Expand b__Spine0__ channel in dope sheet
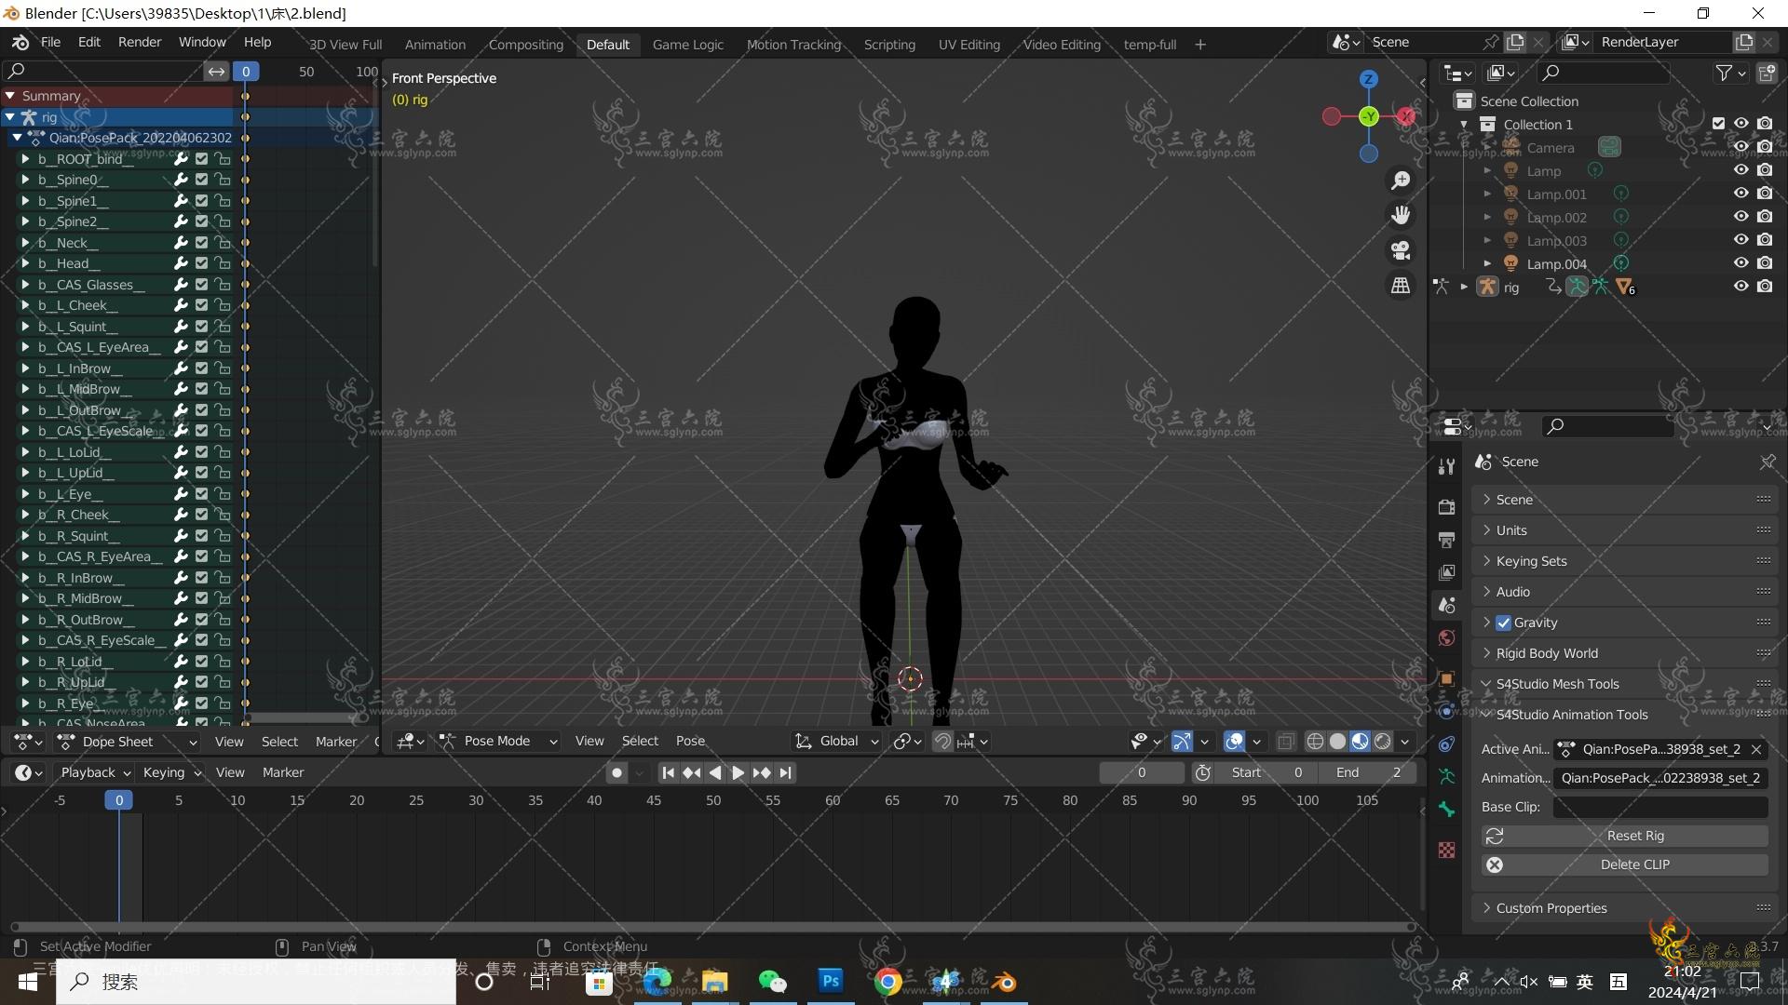The width and height of the screenshot is (1788, 1005). tap(26, 181)
